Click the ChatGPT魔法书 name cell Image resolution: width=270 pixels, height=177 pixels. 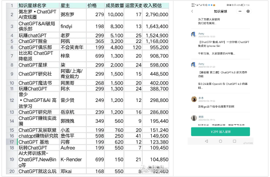(39, 83)
